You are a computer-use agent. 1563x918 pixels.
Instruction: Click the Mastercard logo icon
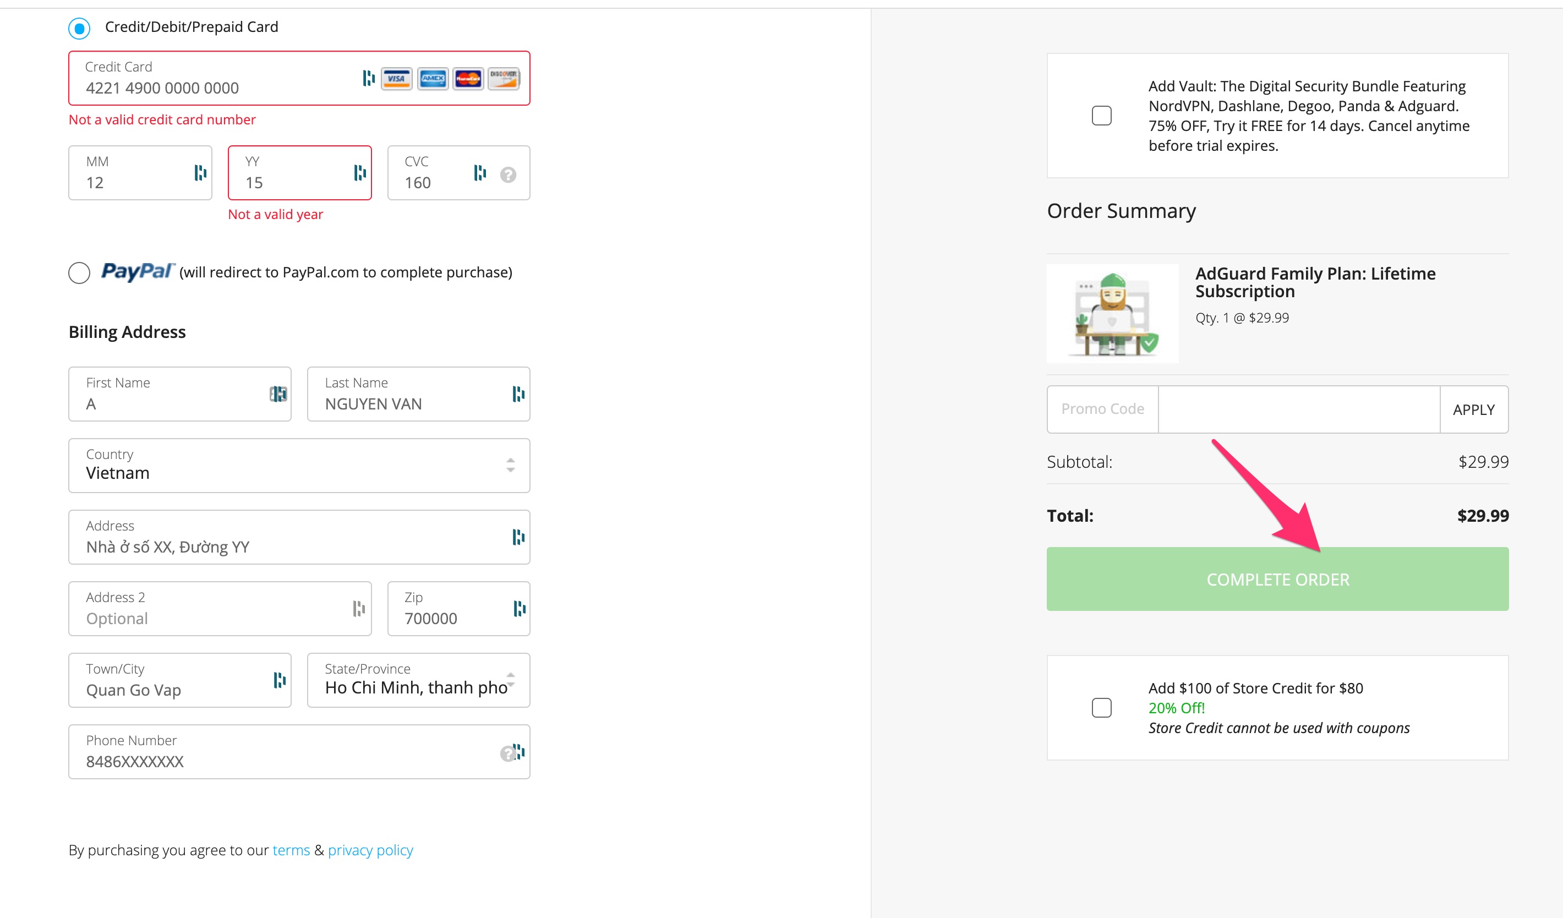point(468,79)
